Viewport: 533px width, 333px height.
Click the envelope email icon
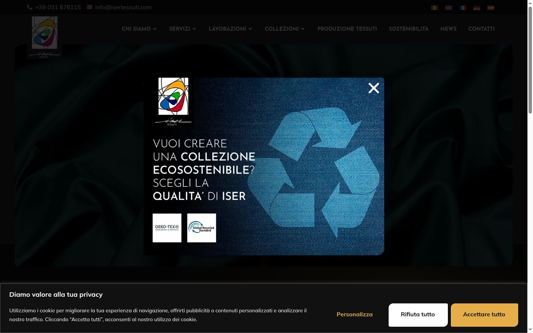(90, 7)
